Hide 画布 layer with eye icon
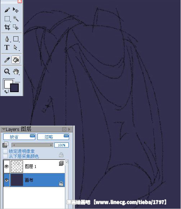The width and height of the screenshot is (181, 209). (x=6, y=180)
